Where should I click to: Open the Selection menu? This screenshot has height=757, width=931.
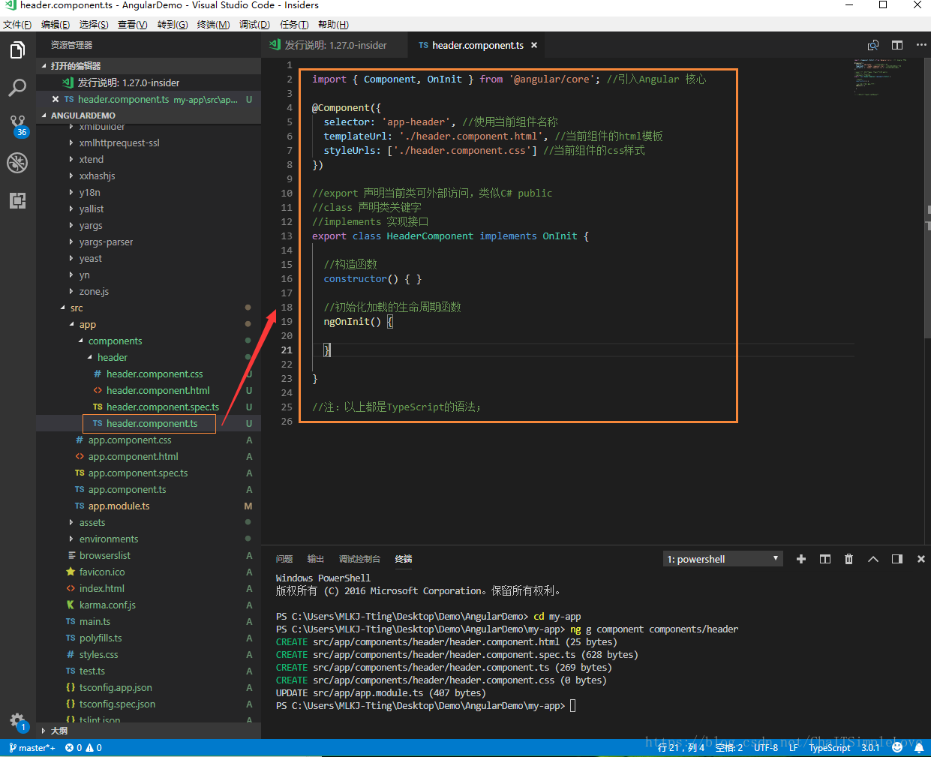pyautogui.click(x=94, y=25)
